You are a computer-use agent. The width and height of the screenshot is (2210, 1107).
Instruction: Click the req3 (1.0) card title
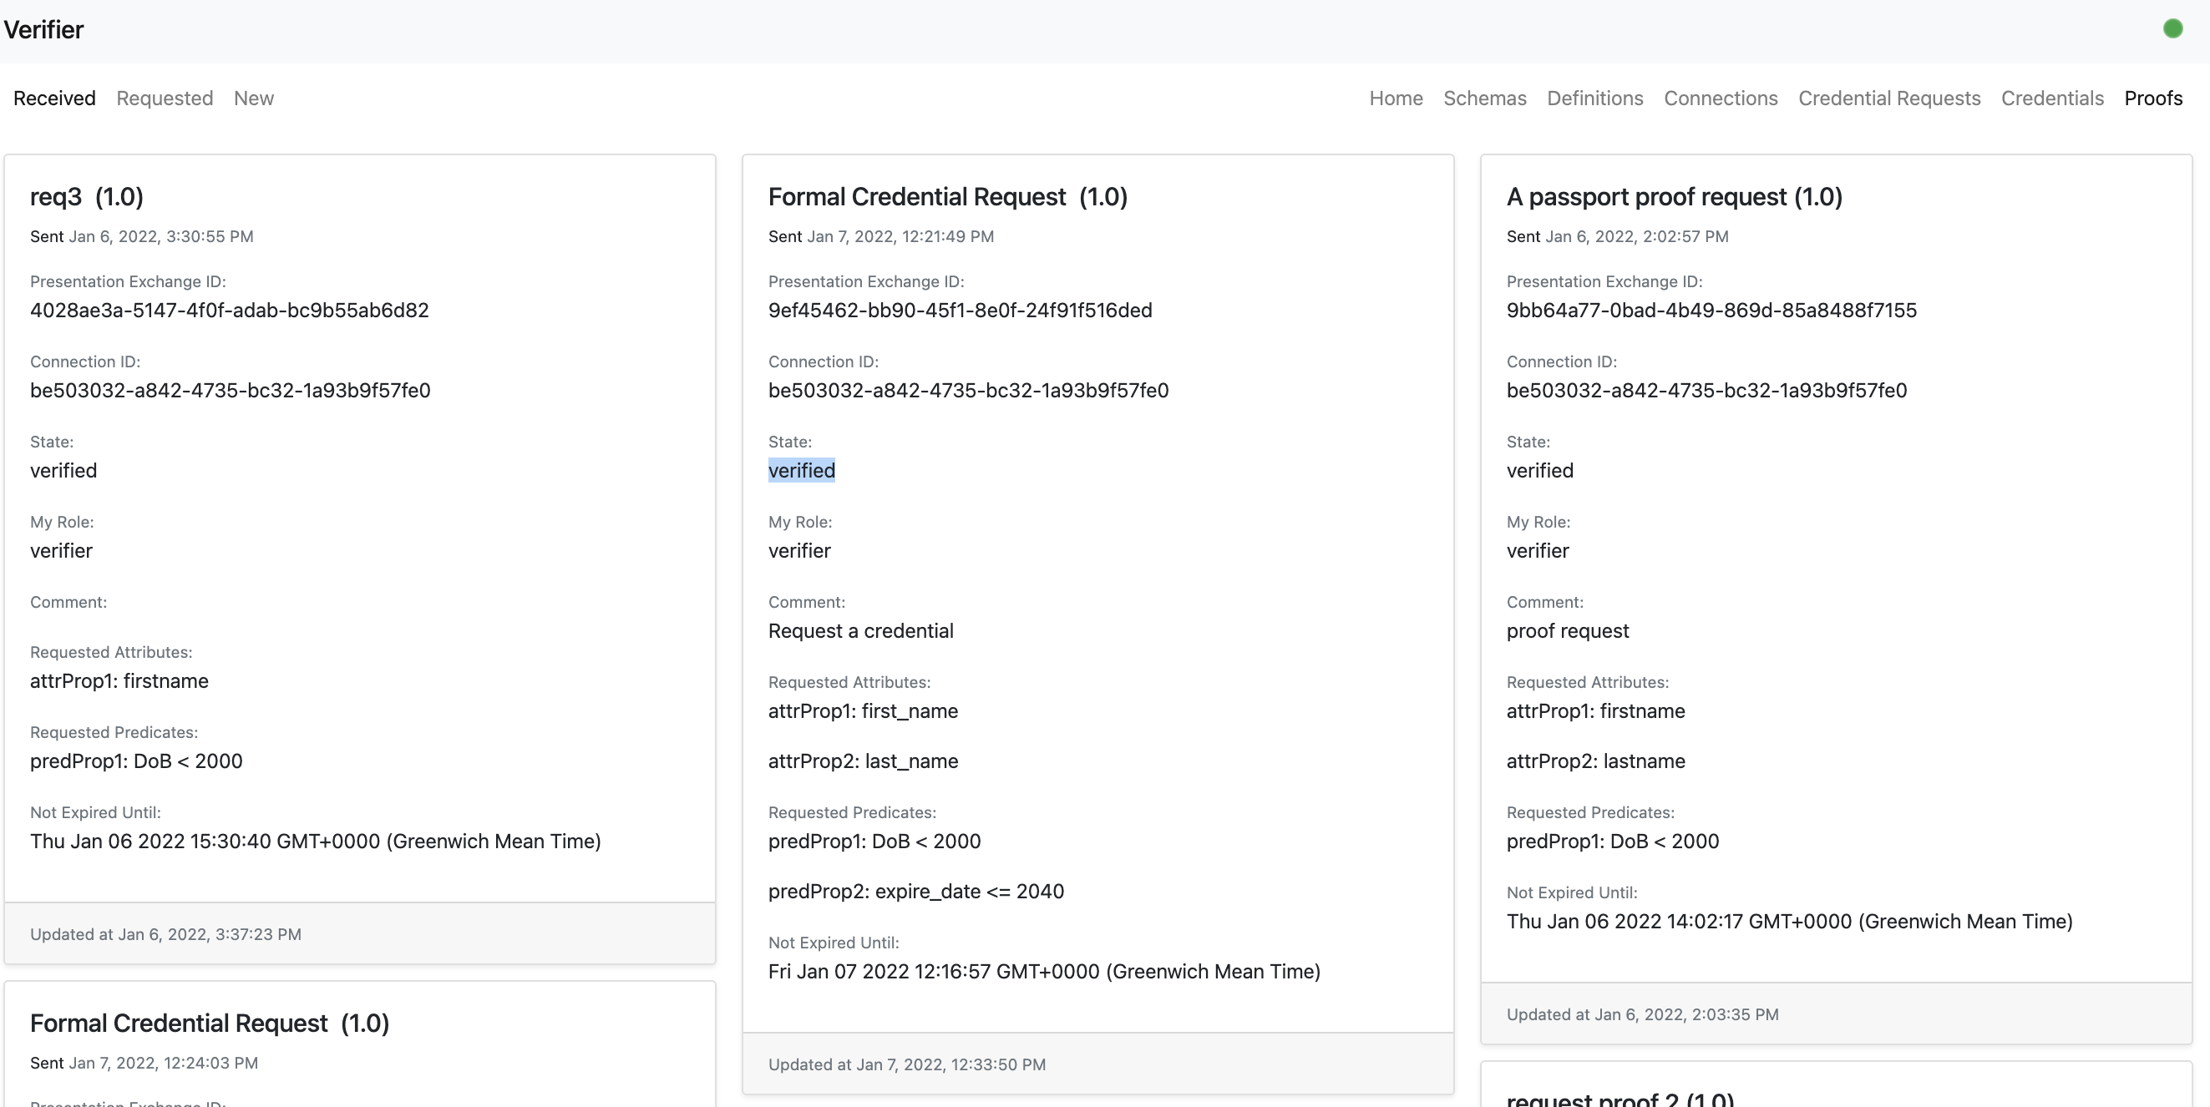87,197
